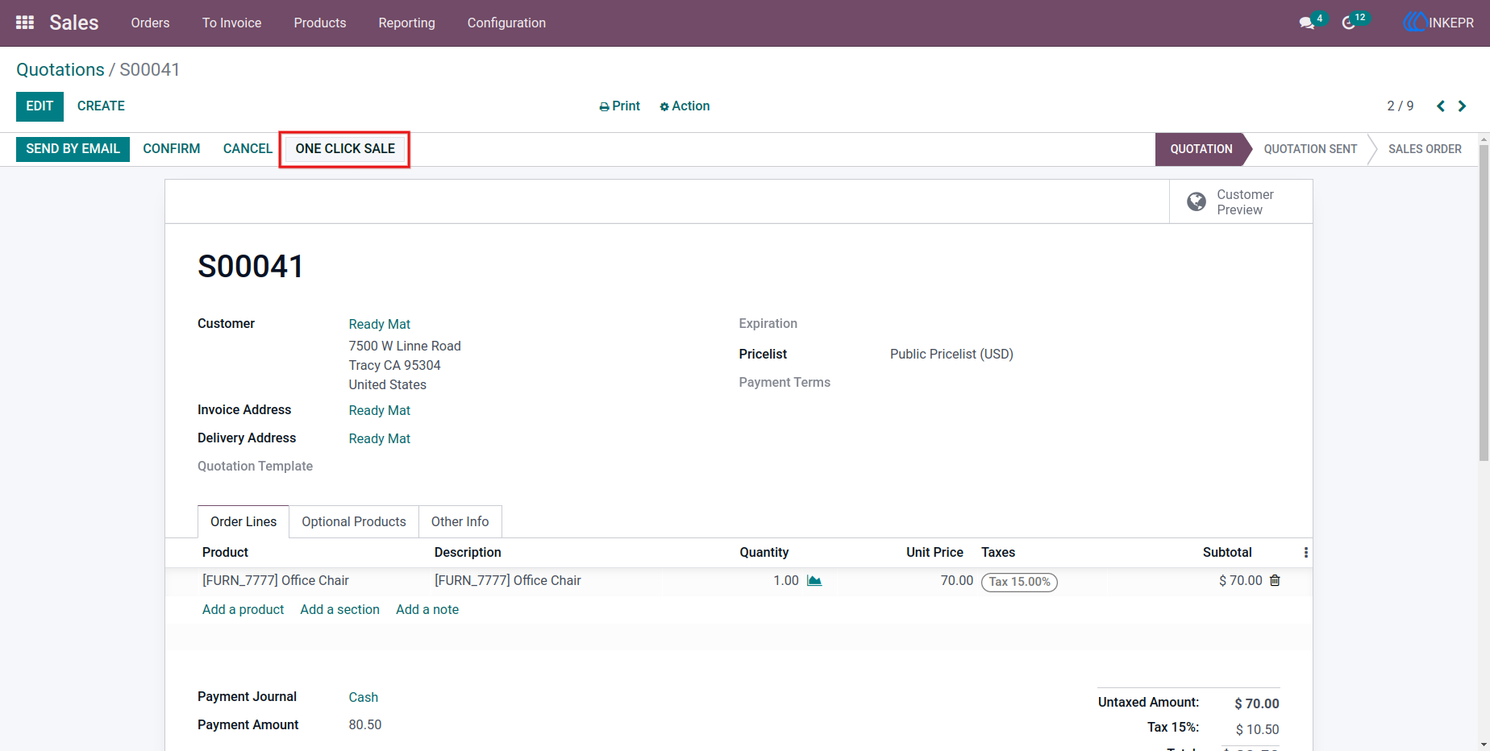The height and width of the screenshot is (751, 1490).
Task: Switch to the Other Info tab
Action: pos(460,522)
